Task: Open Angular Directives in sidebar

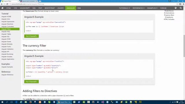Action: (x=7, y=24)
